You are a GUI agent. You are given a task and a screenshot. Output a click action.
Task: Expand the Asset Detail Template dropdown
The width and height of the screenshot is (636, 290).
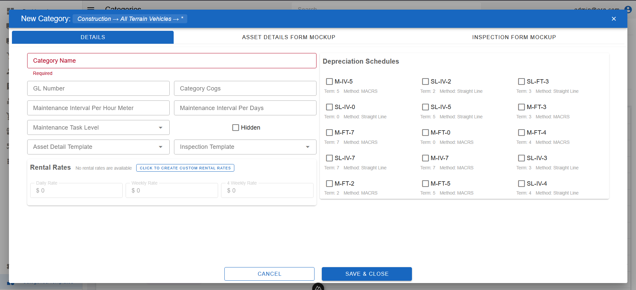pyautogui.click(x=98, y=147)
